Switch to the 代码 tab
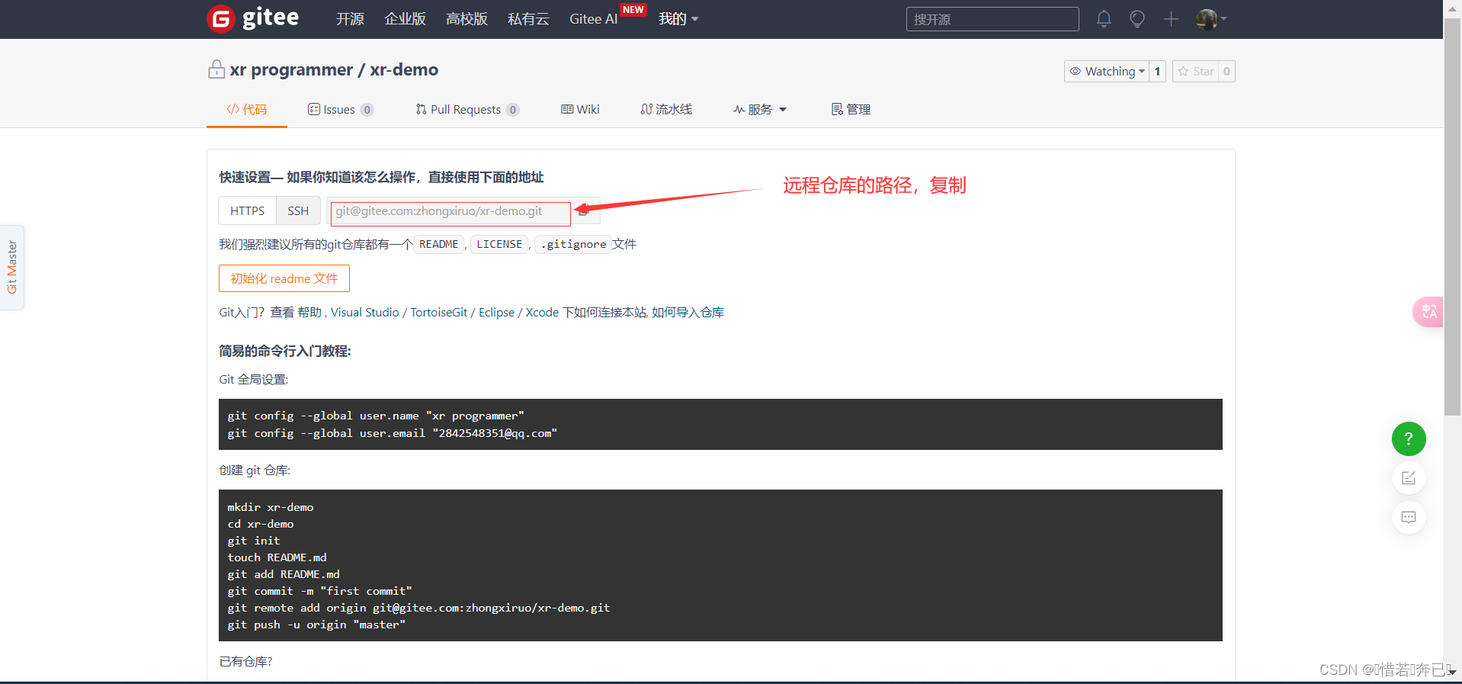The height and width of the screenshot is (684, 1462). (247, 110)
